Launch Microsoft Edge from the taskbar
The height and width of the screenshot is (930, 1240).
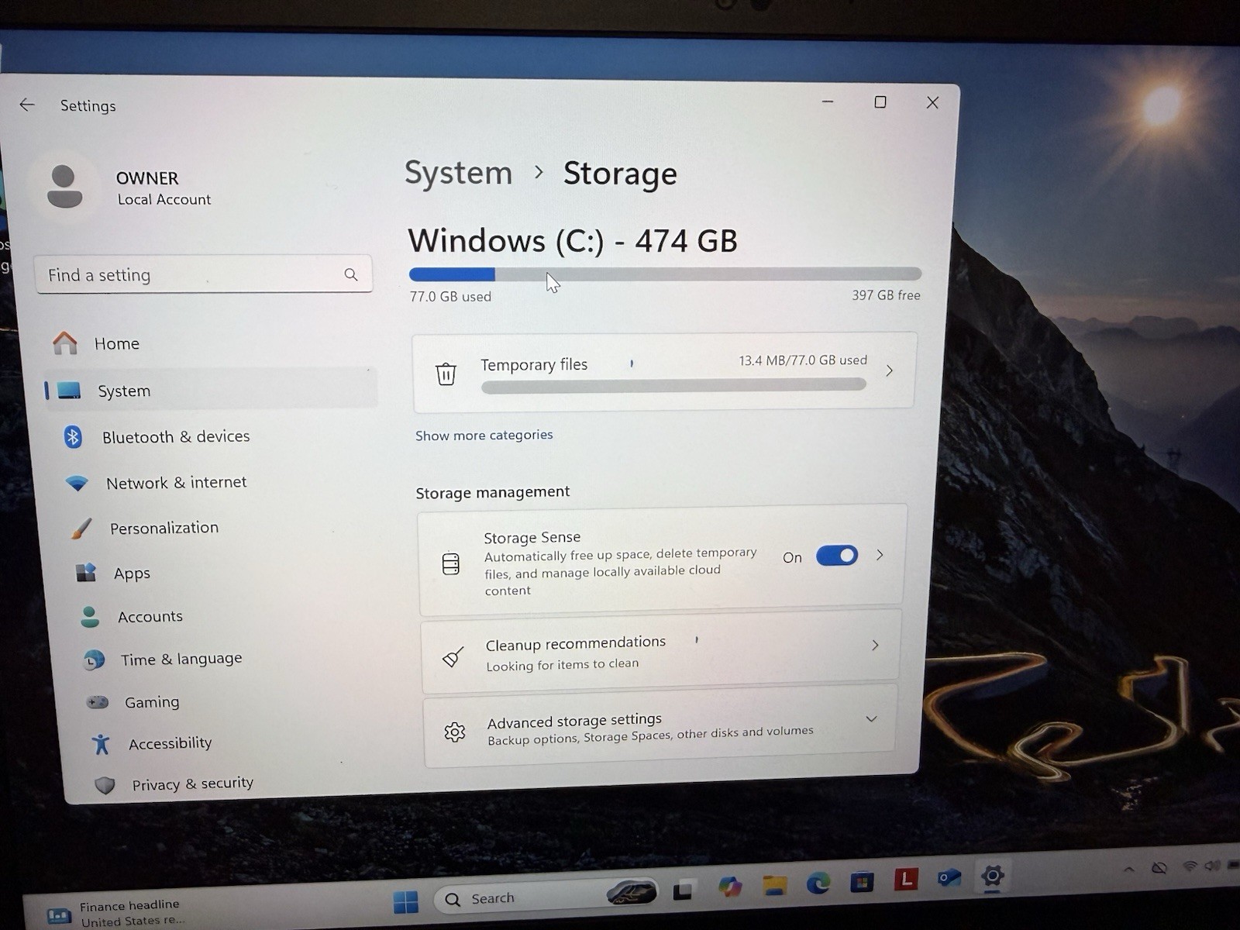point(818,883)
